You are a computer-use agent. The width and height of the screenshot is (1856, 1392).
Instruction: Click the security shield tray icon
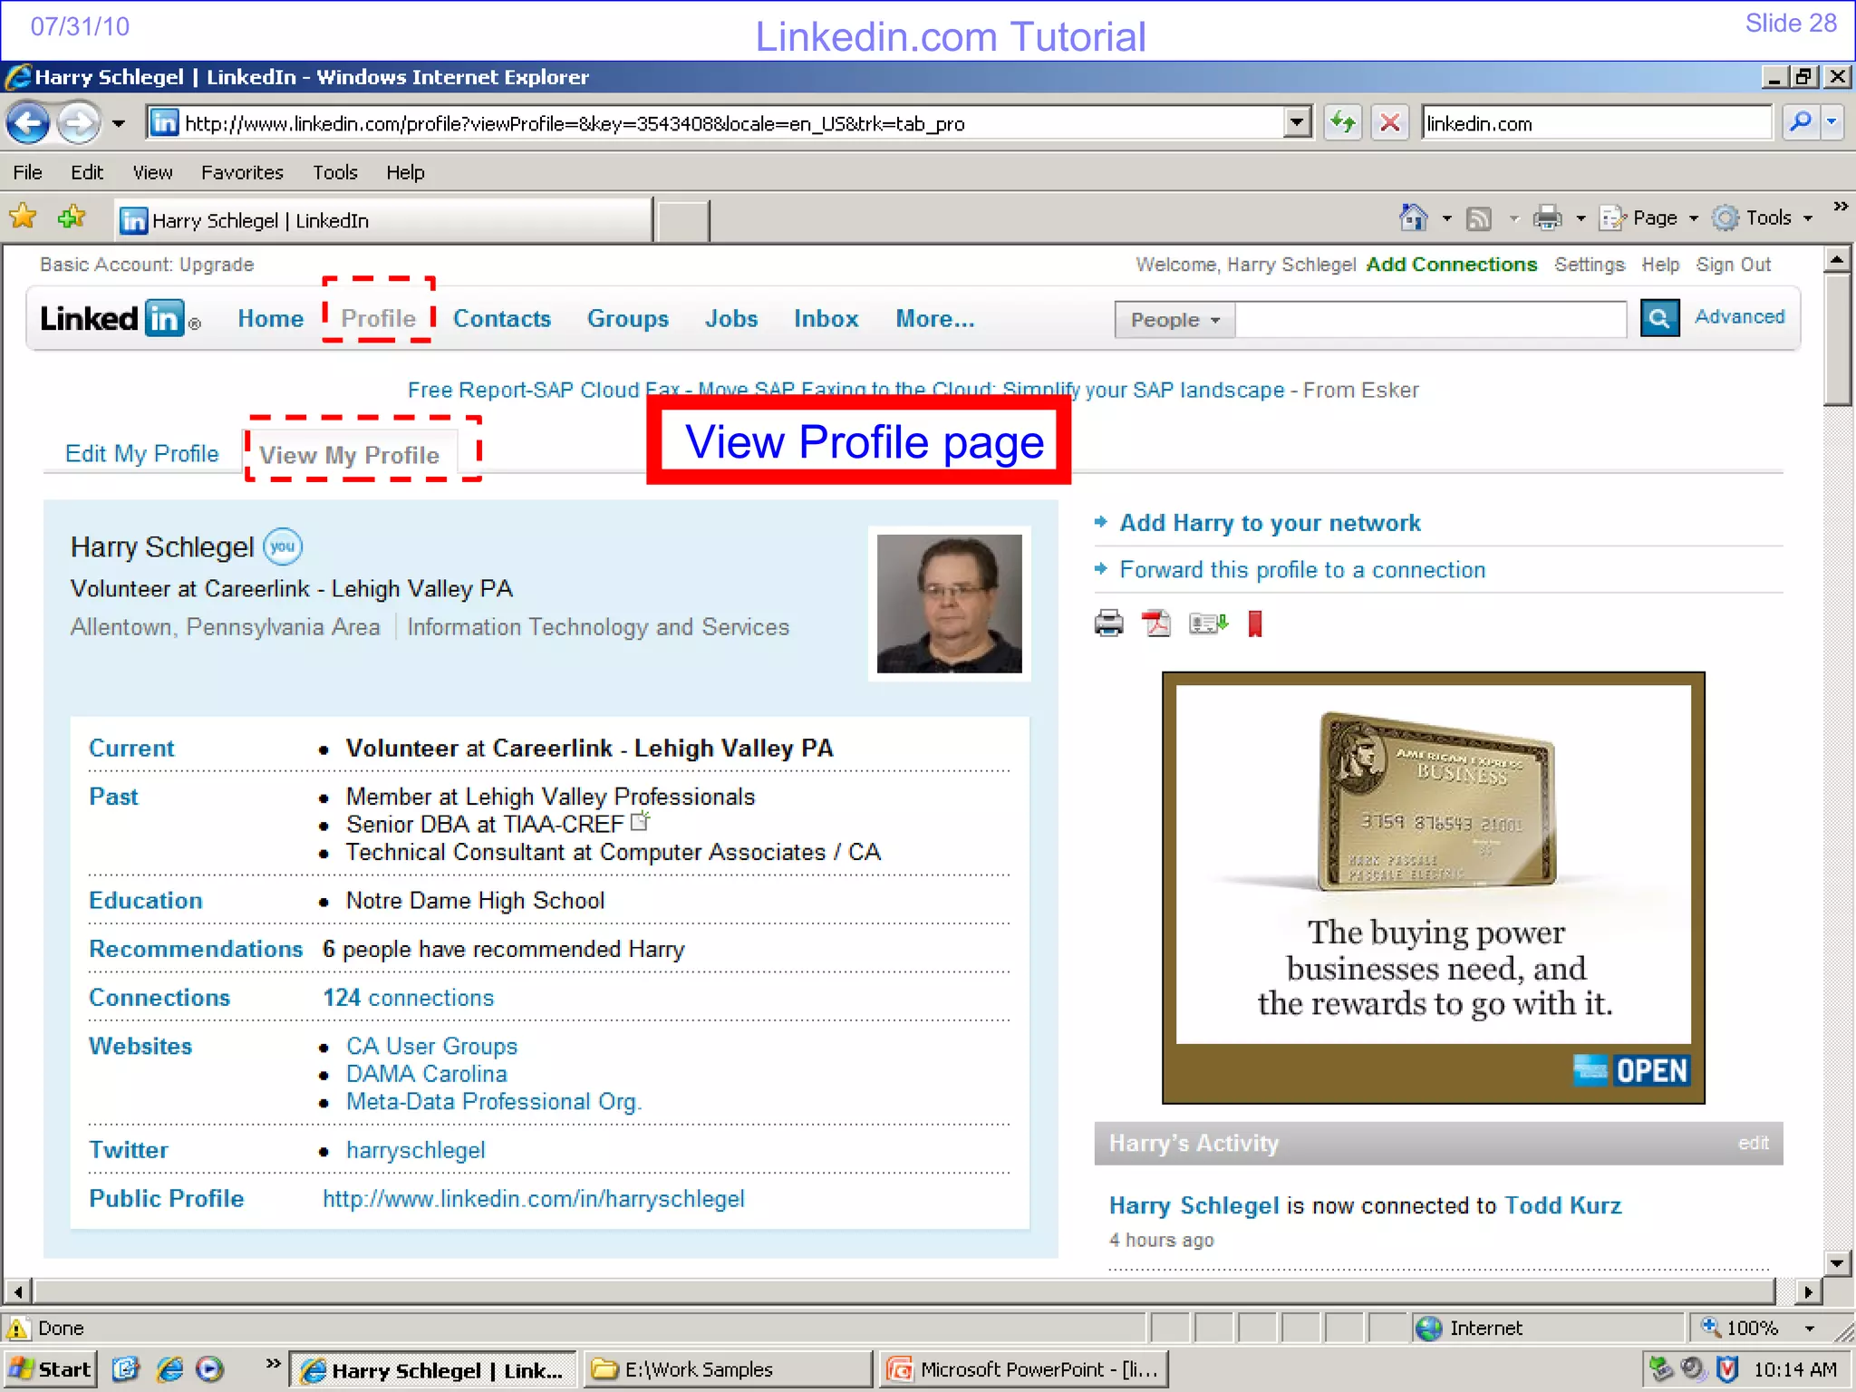pos(1727,1368)
